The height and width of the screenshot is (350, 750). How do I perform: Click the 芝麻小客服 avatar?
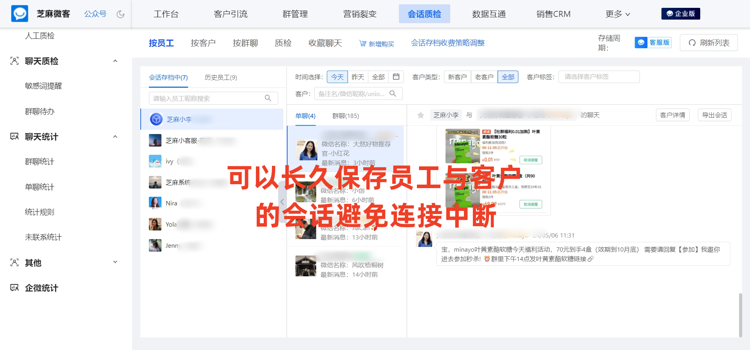pyautogui.click(x=155, y=140)
